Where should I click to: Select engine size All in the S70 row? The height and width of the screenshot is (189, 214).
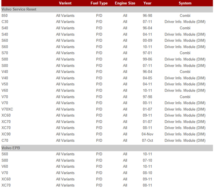point(125,53)
